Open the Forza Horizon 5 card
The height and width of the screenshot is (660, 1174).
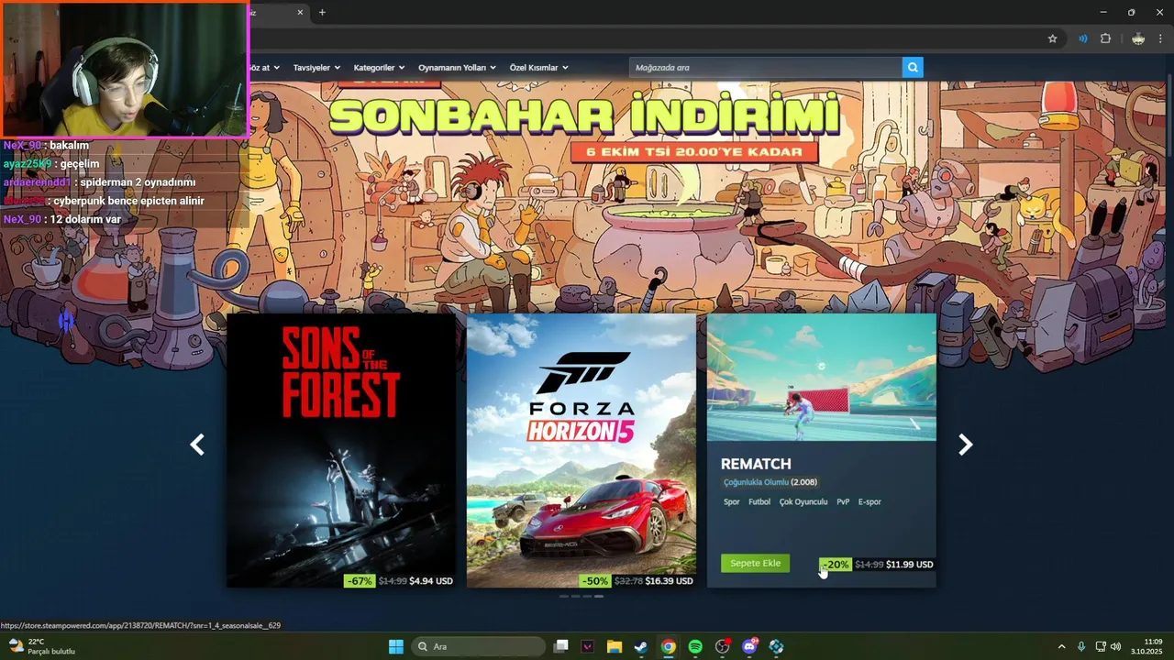point(581,450)
